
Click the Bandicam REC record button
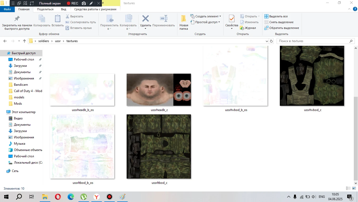(72, 3)
